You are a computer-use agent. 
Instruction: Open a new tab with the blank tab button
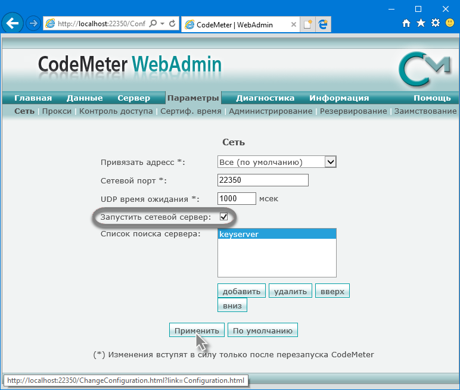307,24
